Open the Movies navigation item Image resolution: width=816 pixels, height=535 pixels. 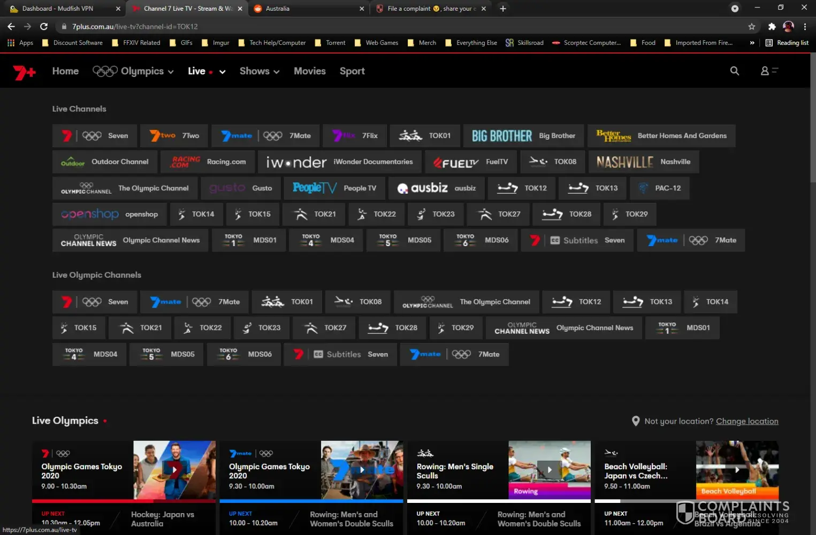(x=309, y=71)
